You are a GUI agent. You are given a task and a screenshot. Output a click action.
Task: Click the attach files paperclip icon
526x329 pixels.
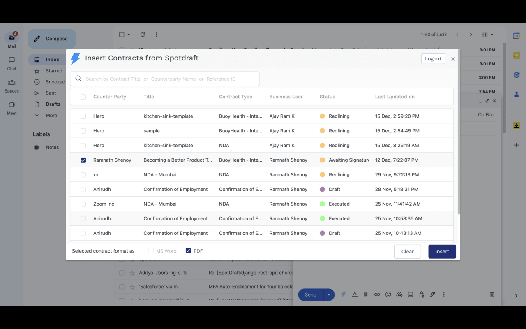pos(366,294)
